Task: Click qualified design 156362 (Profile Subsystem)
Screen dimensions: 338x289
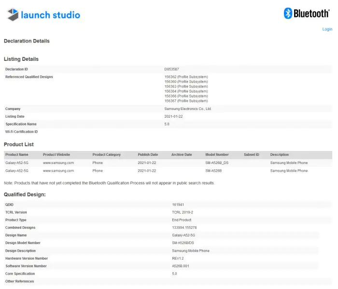Action: click(x=186, y=77)
